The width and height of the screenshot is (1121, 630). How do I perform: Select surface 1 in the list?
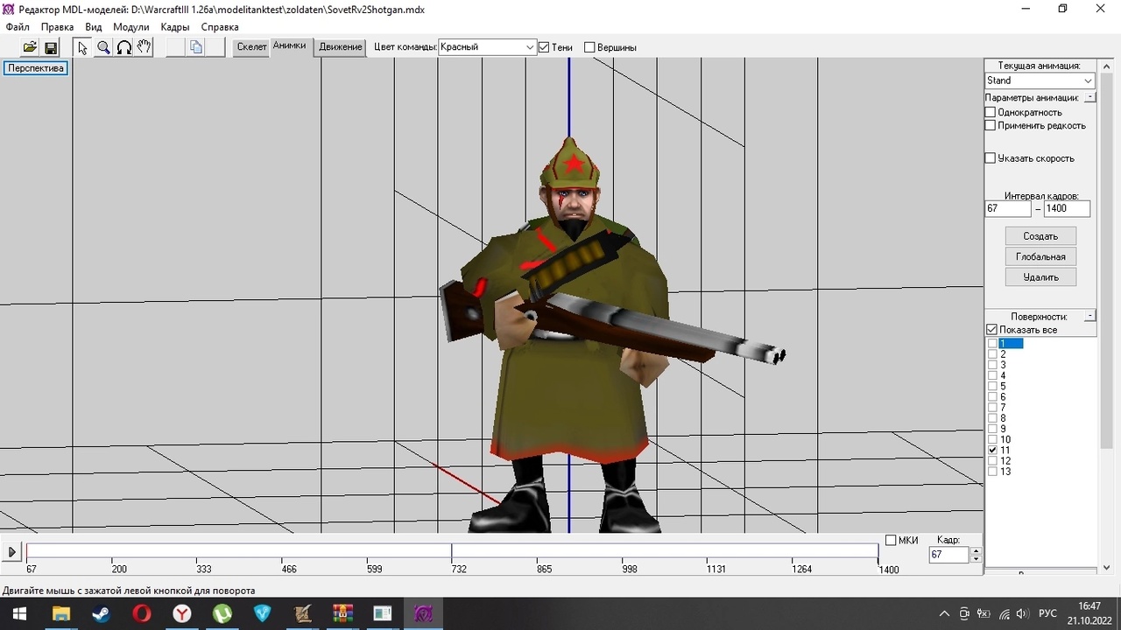[1011, 344]
